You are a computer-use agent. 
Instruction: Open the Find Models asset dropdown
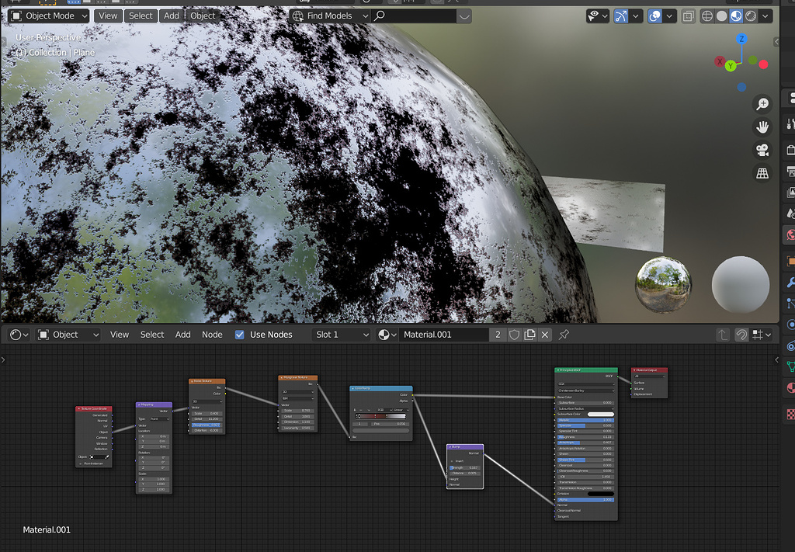tap(330, 16)
